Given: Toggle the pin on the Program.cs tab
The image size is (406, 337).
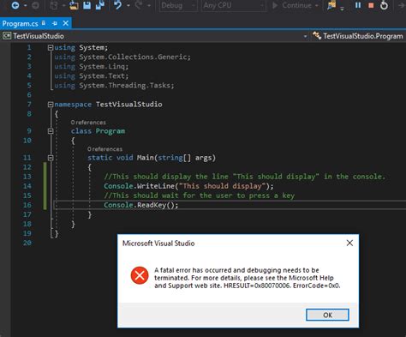Looking at the screenshot, I should (x=55, y=23).
